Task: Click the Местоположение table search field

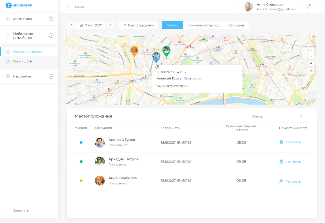Action: [x=274, y=116]
